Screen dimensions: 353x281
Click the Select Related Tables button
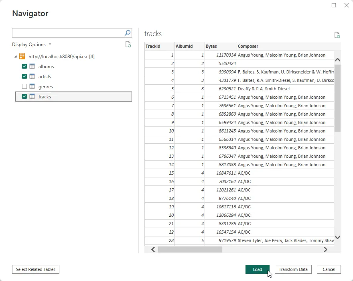click(x=35, y=269)
